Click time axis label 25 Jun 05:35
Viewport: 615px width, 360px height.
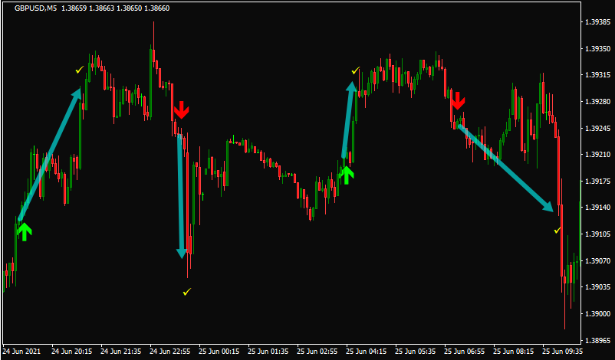point(415,352)
